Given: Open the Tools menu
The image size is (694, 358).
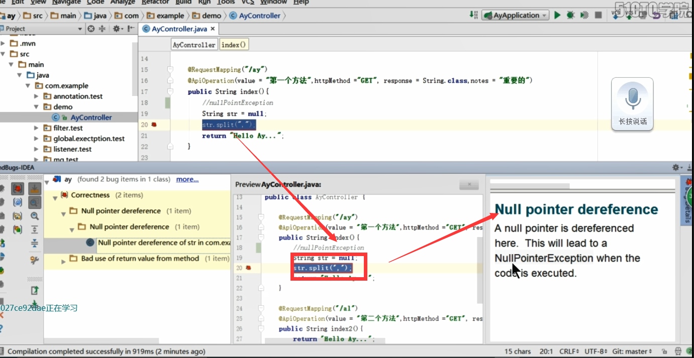Looking at the screenshot, I should tap(226, 2).
